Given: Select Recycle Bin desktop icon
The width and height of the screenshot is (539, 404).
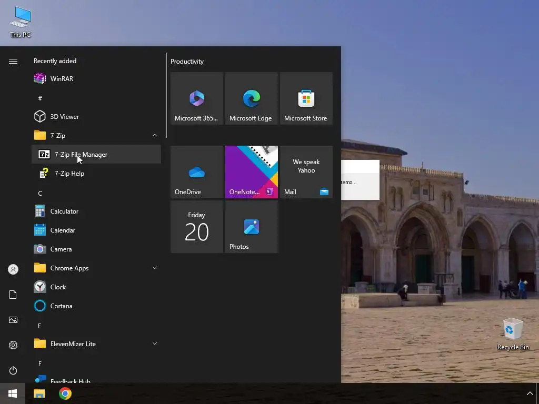Looking at the screenshot, I should coord(513,334).
